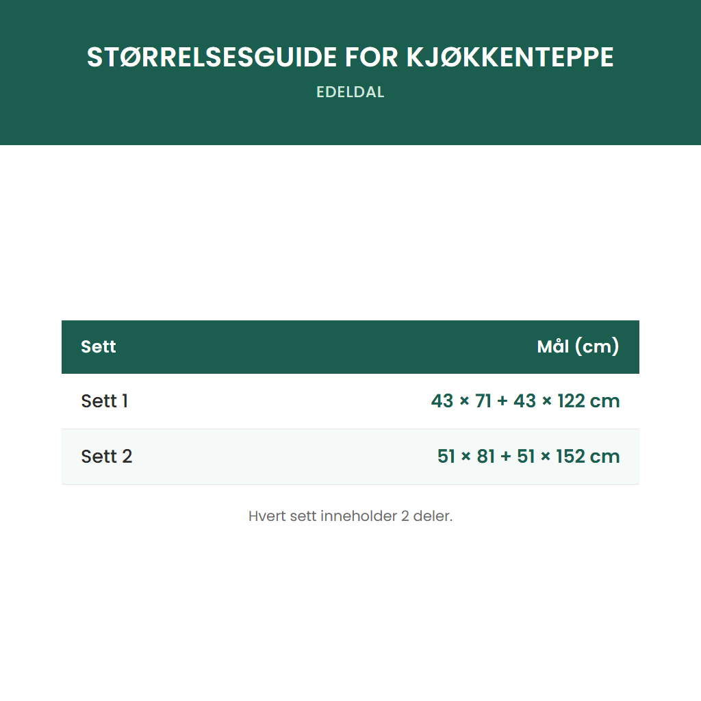Select the 43 × 71 + 43 × 122 cm value
The image size is (701, 701).
(525, 401)
